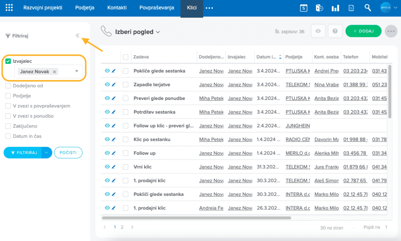The width and height of the screenshot is (401, 241).
Task: Click the green Dodaj button
Action: point(363,31)
